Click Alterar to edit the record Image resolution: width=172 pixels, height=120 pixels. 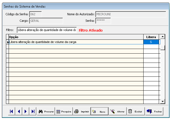(117, 111)
